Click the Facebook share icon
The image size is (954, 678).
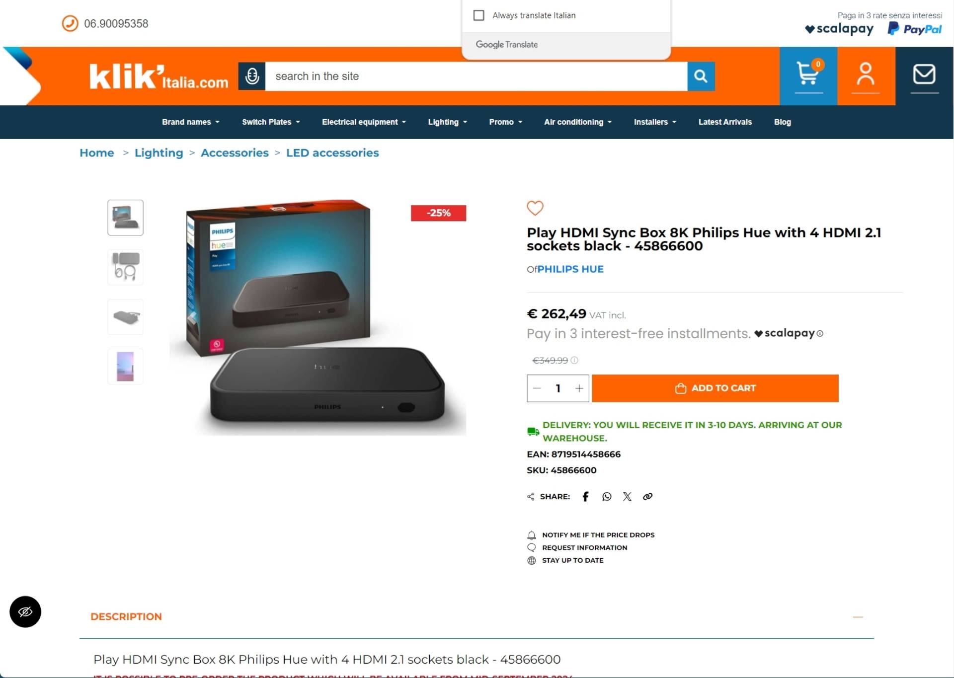coord(586,496)
